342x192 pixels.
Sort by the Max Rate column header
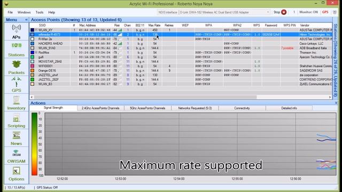(154, 26)
